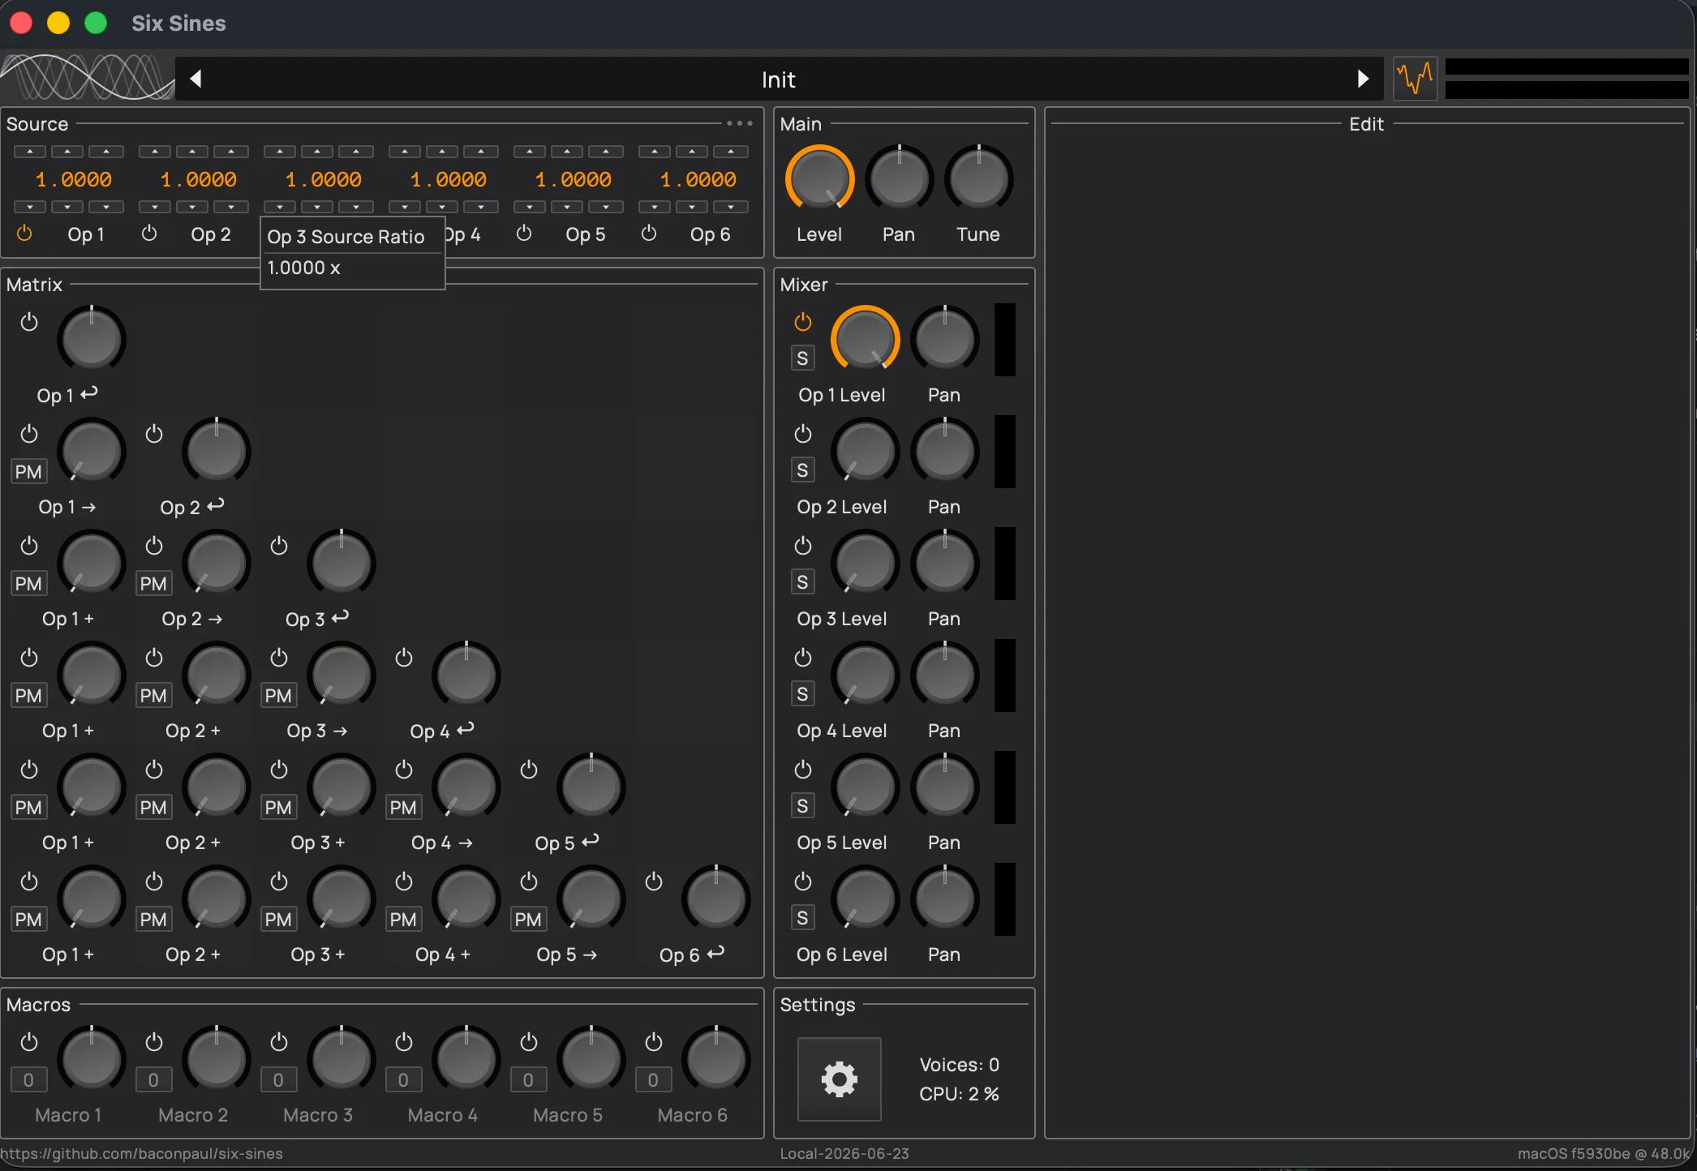Click the Init preset name bar
This screenshot has height=1171, width=1697.
[779, 79]
